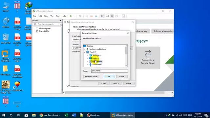
Task: Close the Library panel
Action: click(60, 20)
